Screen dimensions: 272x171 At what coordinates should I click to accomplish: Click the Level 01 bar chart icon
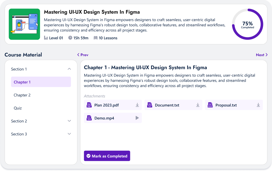pos(46,38)
